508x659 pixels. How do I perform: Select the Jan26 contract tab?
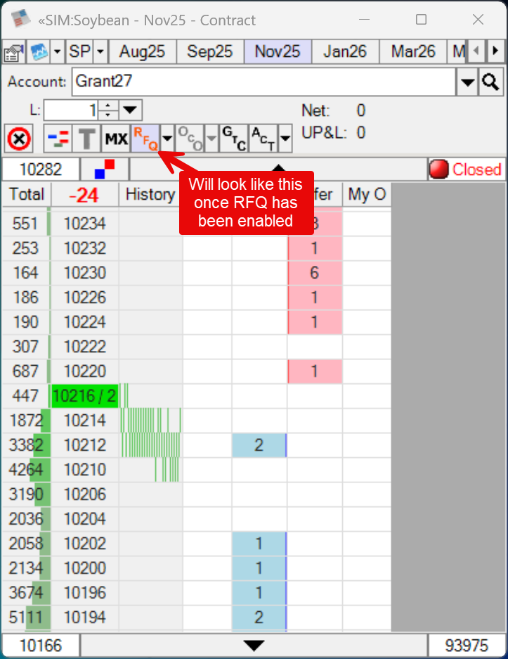pyautogui.click(x=345, y=51)
